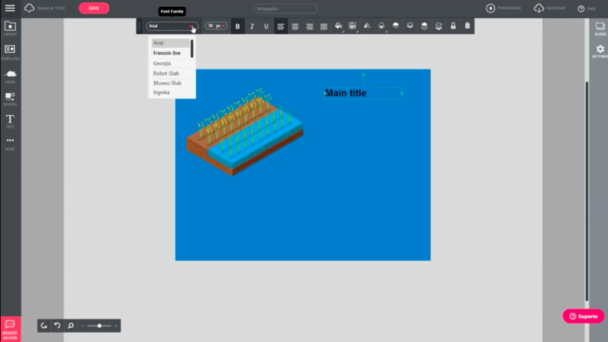The height and width of the screenshot is (342, 608).
Task: Select the Shapes tool in sidebar
Action: coord(10,98)
